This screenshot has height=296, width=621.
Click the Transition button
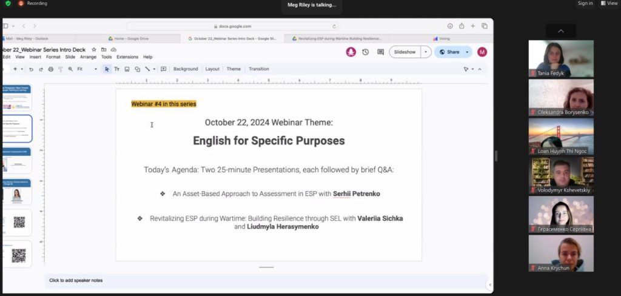(259, 69)
